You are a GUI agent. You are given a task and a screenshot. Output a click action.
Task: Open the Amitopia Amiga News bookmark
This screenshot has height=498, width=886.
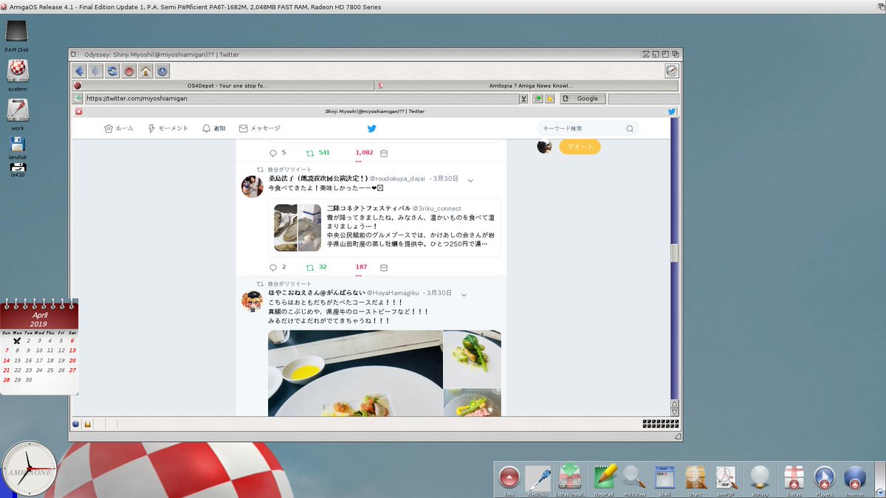pos(527,86)
